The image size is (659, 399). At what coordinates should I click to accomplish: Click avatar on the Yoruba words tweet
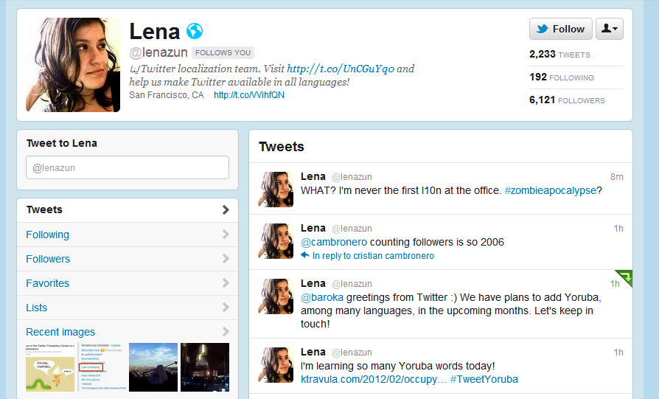coord(276,365)
